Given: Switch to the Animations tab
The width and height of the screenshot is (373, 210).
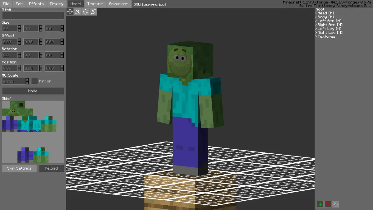Looking at the screenshot, I should pyautogui.click(x=118, y=4).
